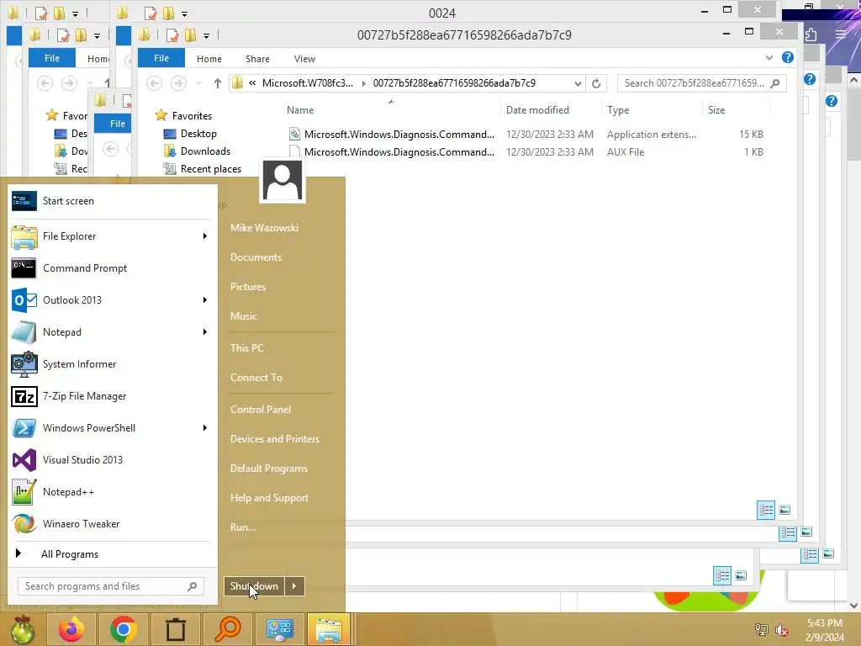Screen dimensions: 861x646
Task: Open Pictures from start menu
Action: 248,287
